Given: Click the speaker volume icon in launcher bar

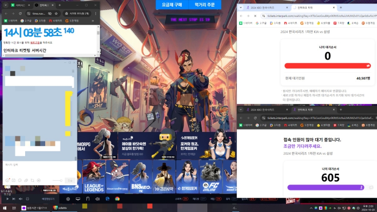Looking at the screenshot, I should (x=97, y=199).
